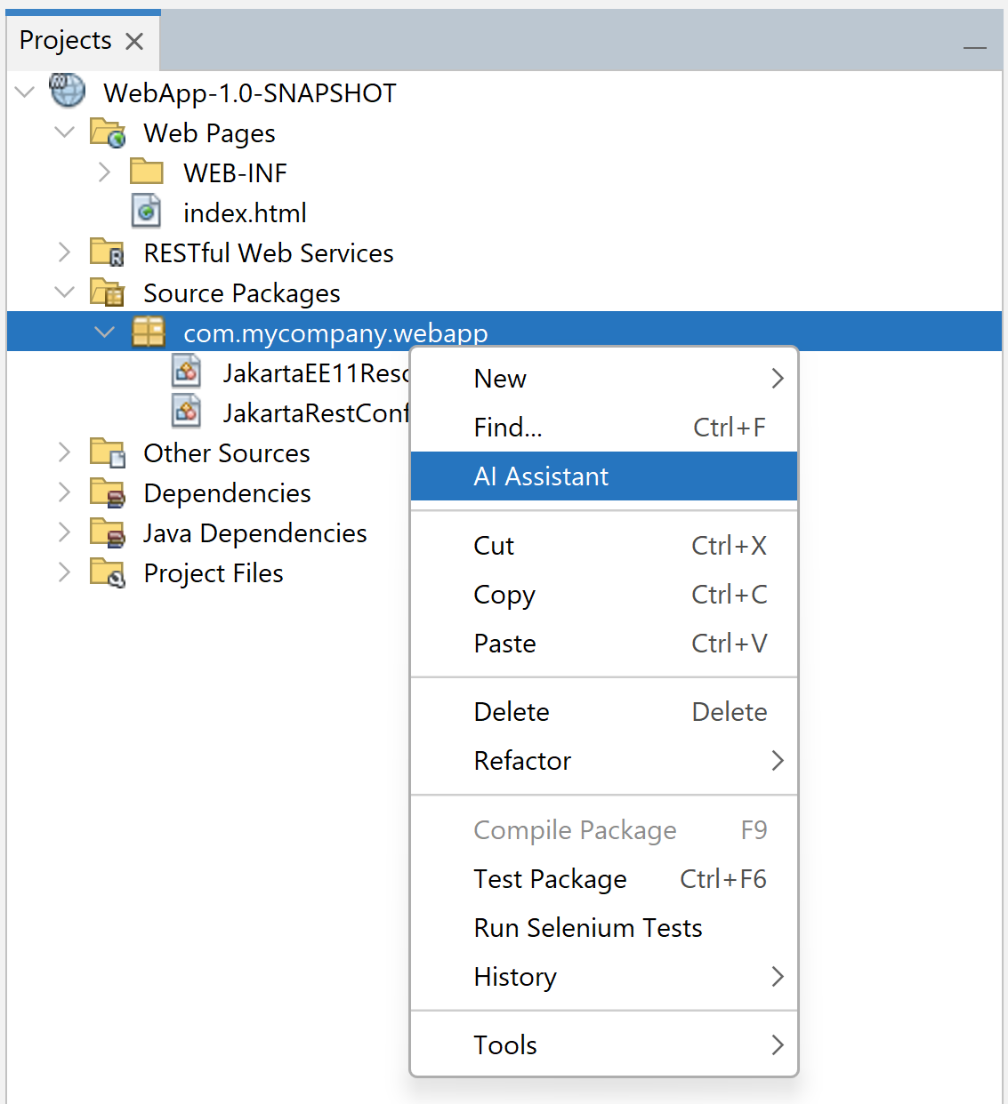Click the JakartaEE11Resource class file icon
Screen dimensions: 1008x1104
click(187, 372)
